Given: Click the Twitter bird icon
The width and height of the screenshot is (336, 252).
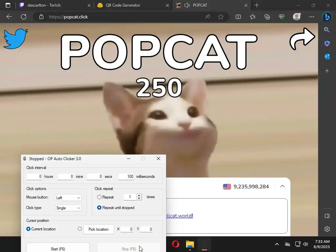Looking at the screenshot, I should point(15,39).
